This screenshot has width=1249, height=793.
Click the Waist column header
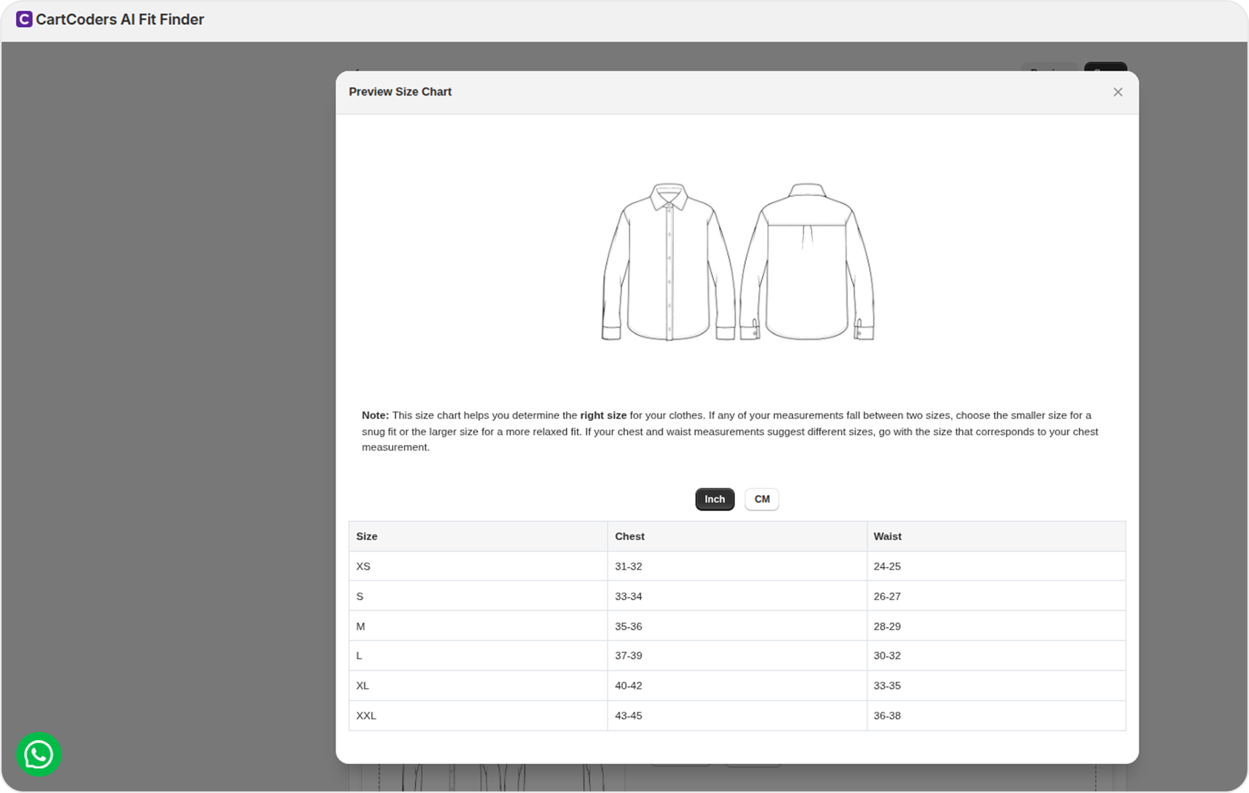(x=887, y=536)
